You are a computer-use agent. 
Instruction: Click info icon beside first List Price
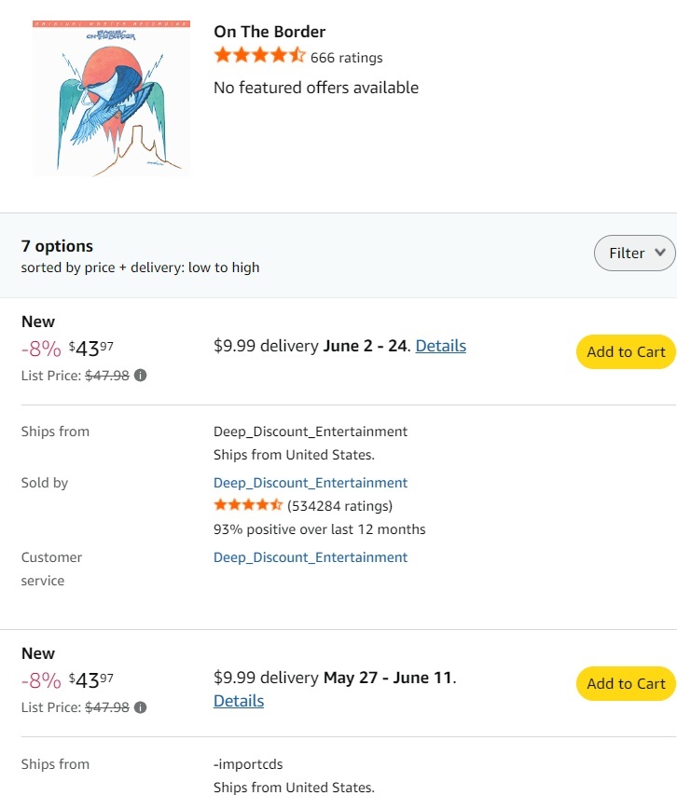(140, 376)
